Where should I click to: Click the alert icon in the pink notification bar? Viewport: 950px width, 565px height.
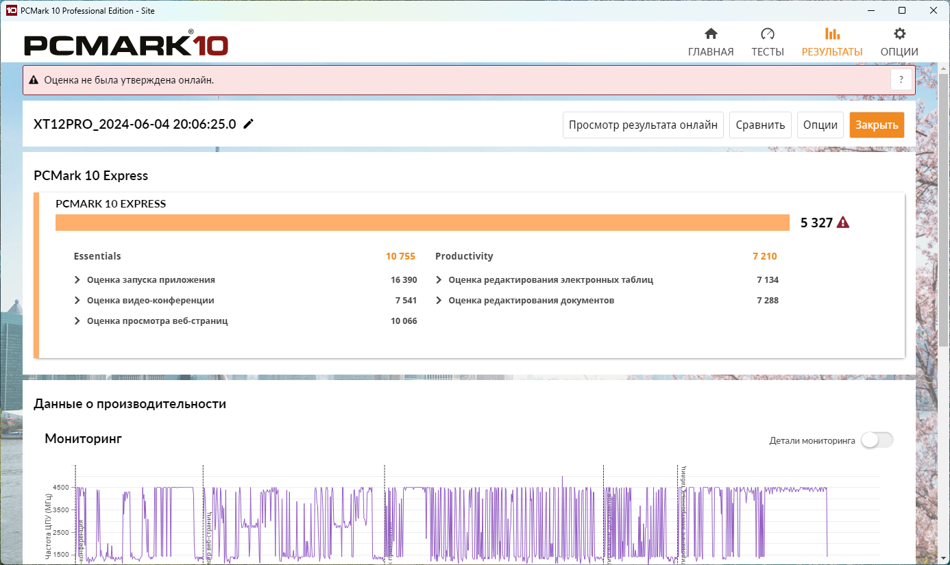coord(34,80)
